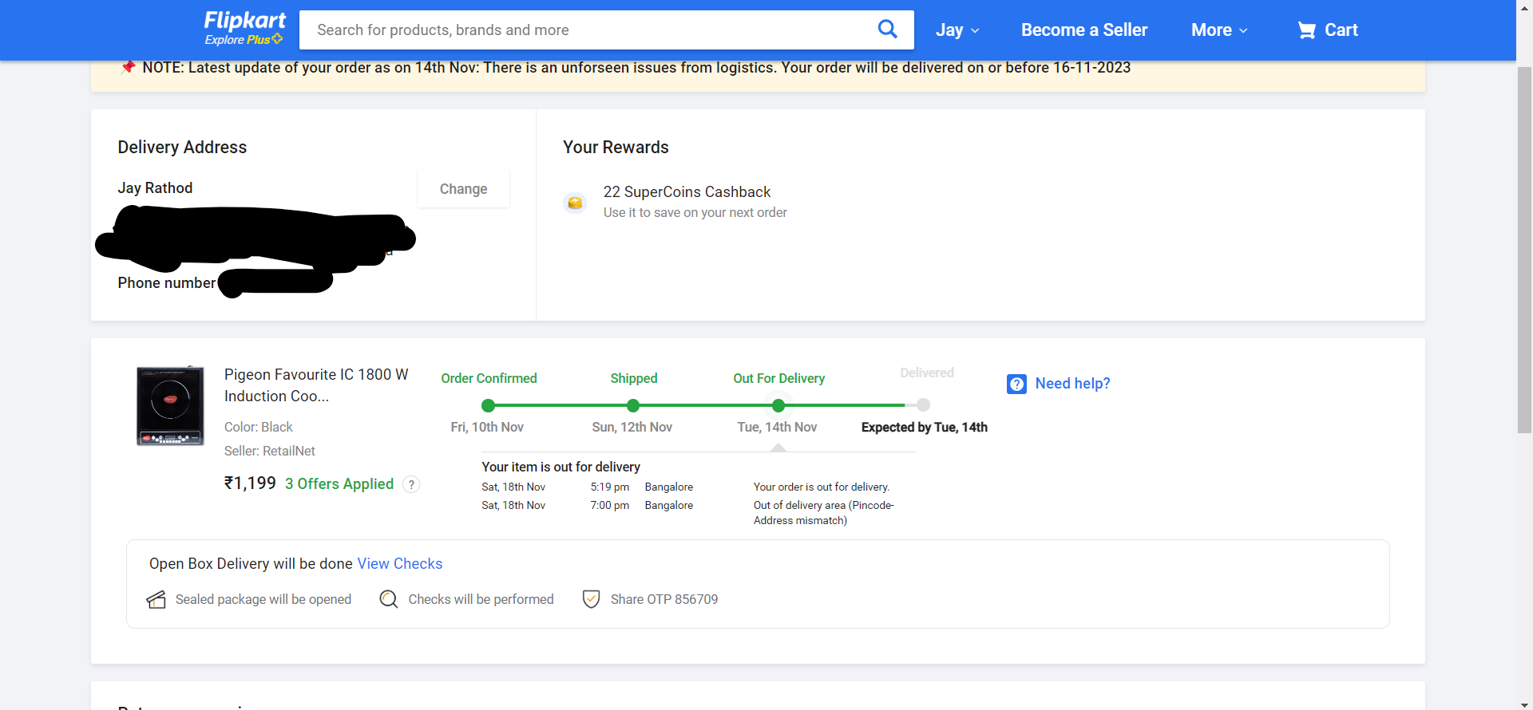Expand the More dropdown menu
This screenshot has height=710, width=1533.
1218,30
